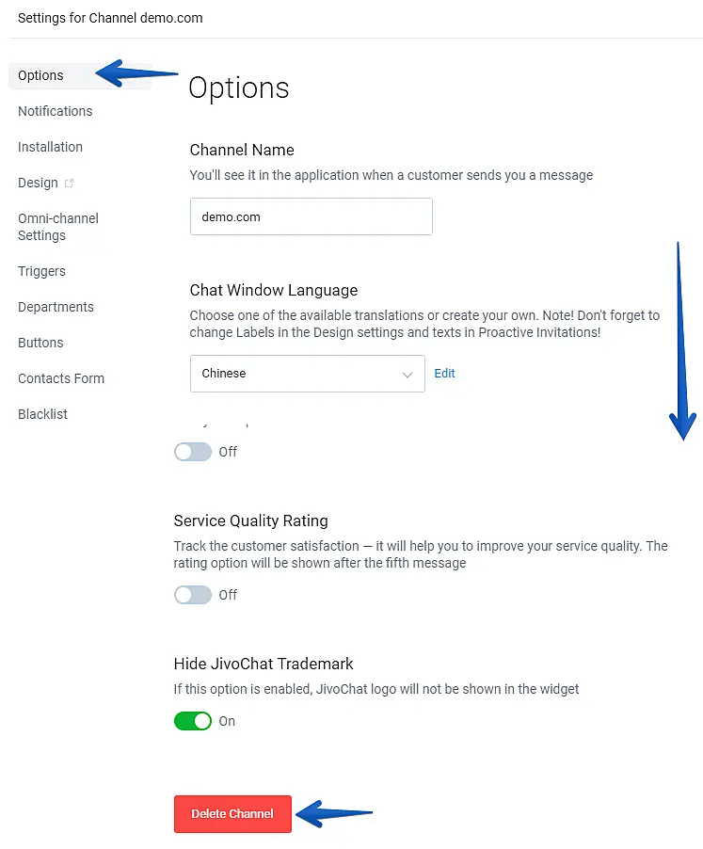This screenshot has width=703, height=849.
Task: Expand the Chat Window Language dropdown arrow
Action: (x=407, y=375)
